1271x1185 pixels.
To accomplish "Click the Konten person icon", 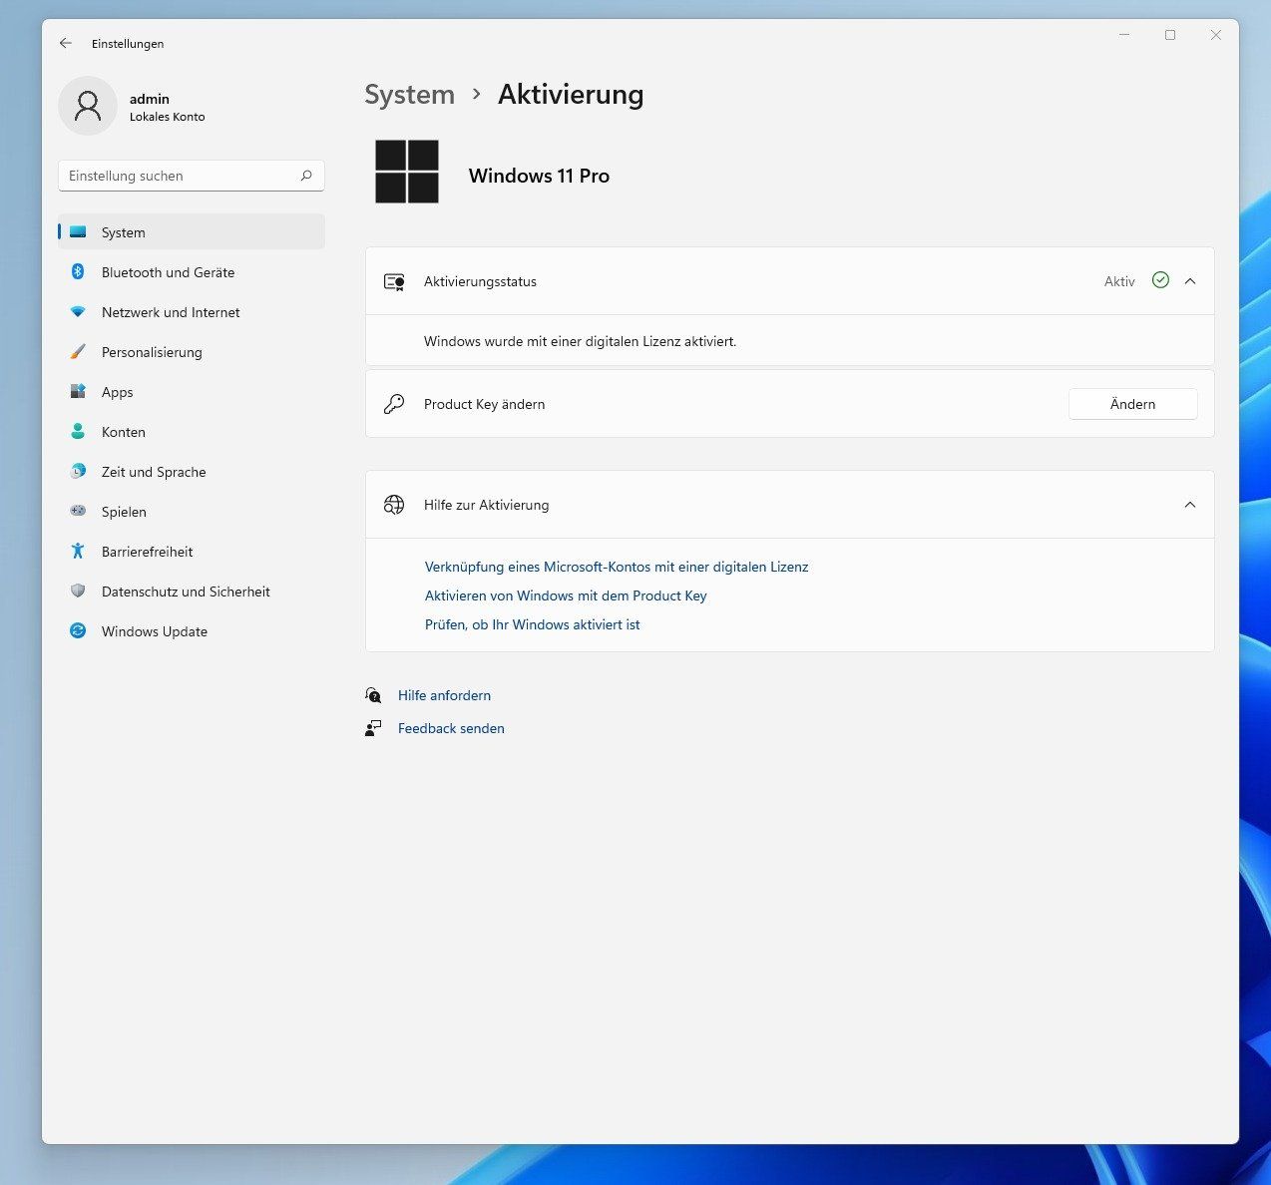I will (78, 431).
